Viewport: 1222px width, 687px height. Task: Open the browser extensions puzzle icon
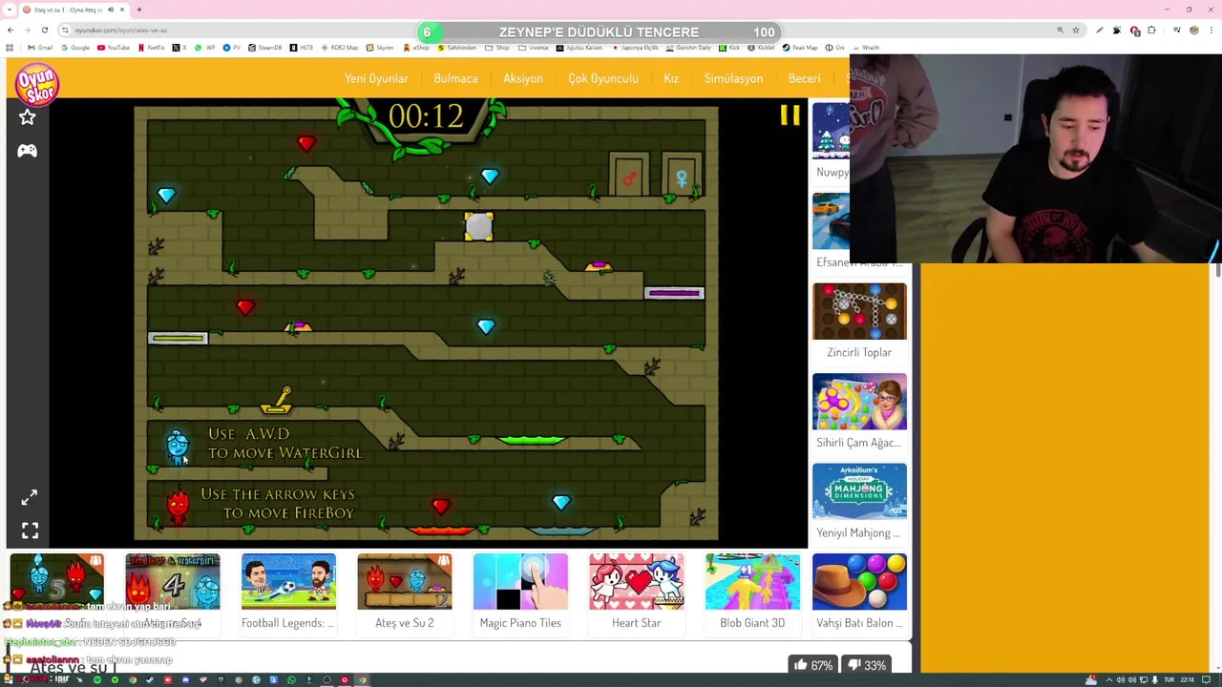(1151, 31)
